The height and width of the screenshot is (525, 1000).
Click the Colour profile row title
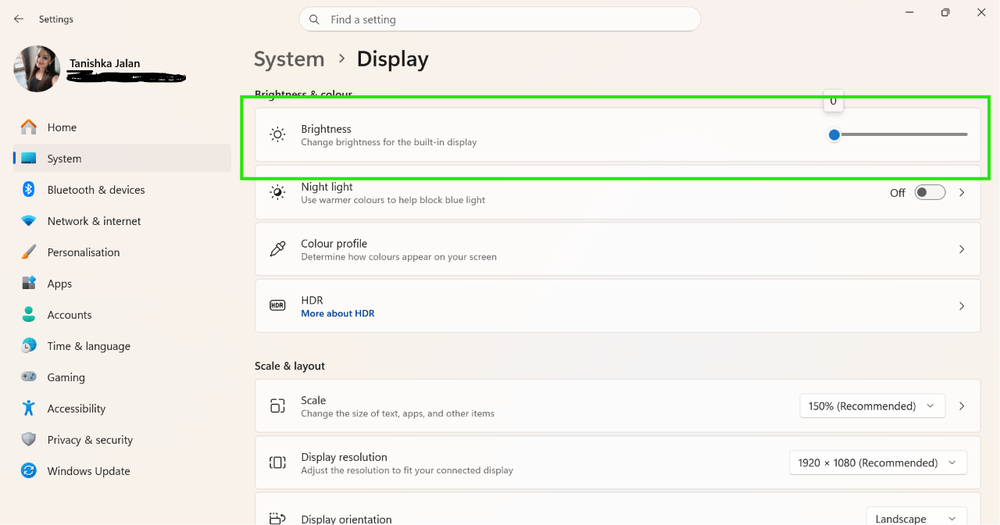(334, 244)
